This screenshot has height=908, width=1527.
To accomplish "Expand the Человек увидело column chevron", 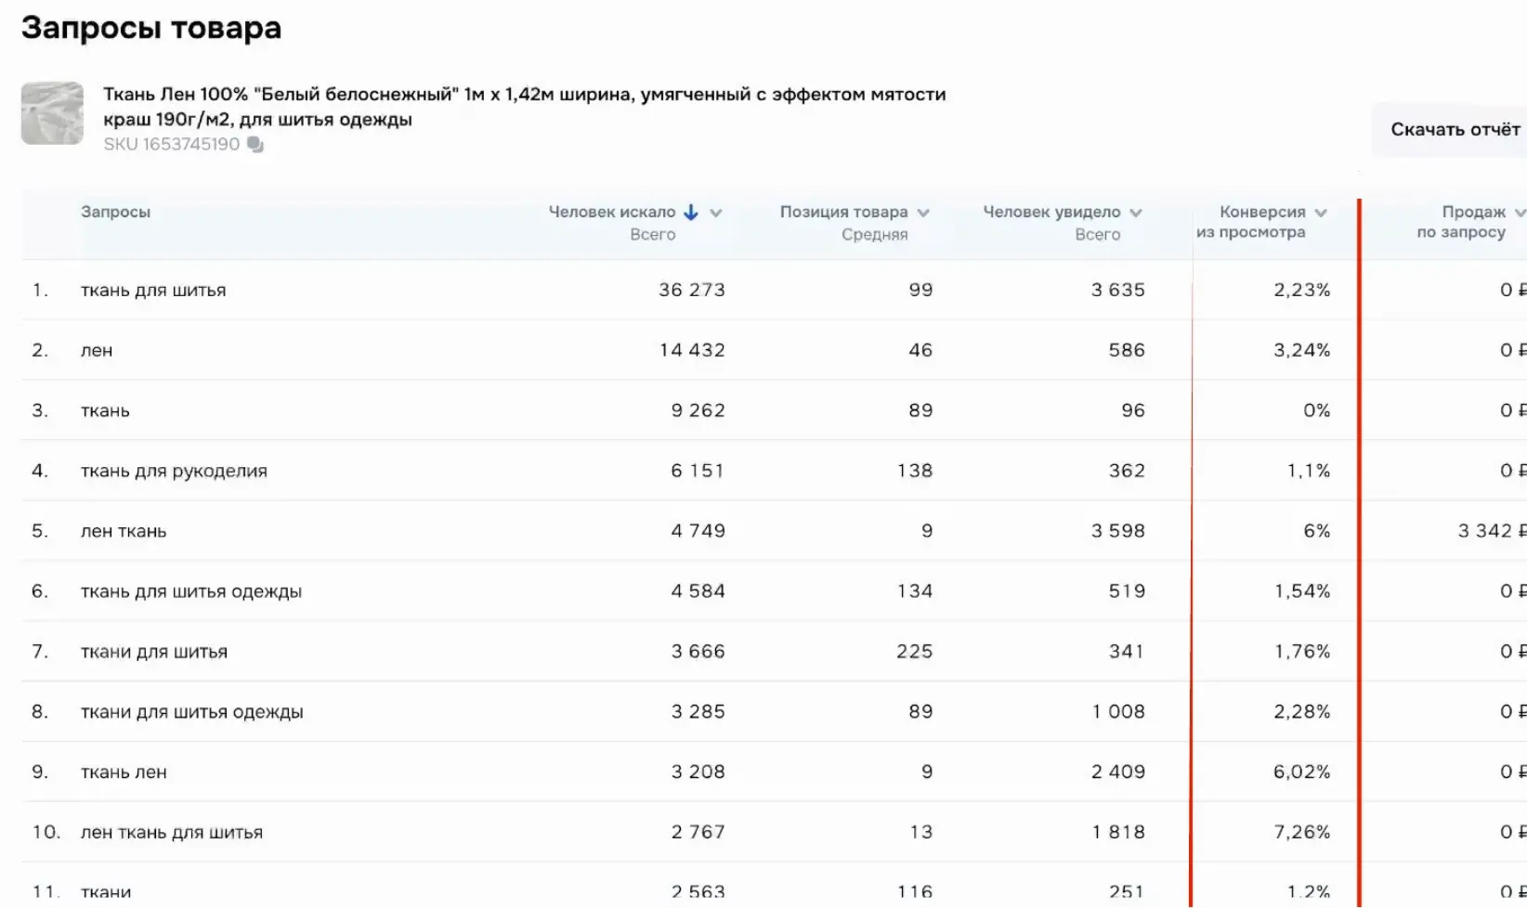I will point(1136,213).
